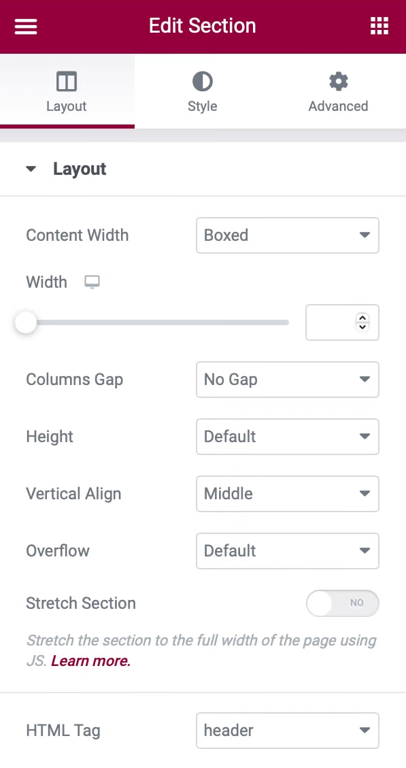Image resolution: width=406 pixels, height=768 pixels.
Task: Open the widgets grid icon
Action: 379,26
